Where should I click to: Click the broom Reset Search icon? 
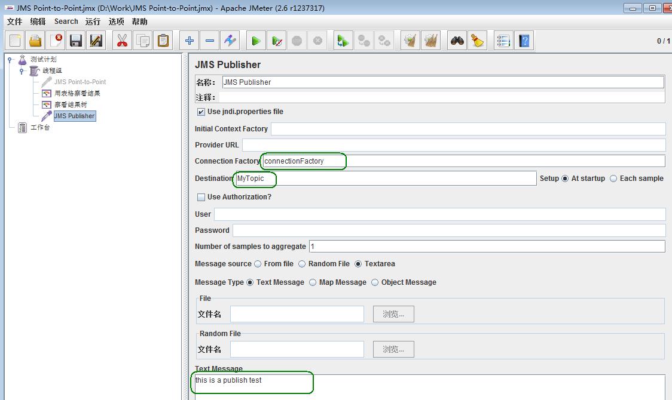click(477, 41)
